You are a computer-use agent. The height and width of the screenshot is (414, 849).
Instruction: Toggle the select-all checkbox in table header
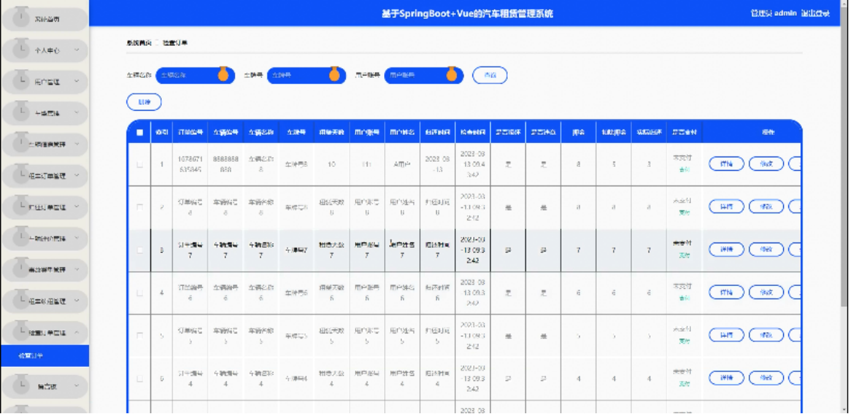point(140,132)
